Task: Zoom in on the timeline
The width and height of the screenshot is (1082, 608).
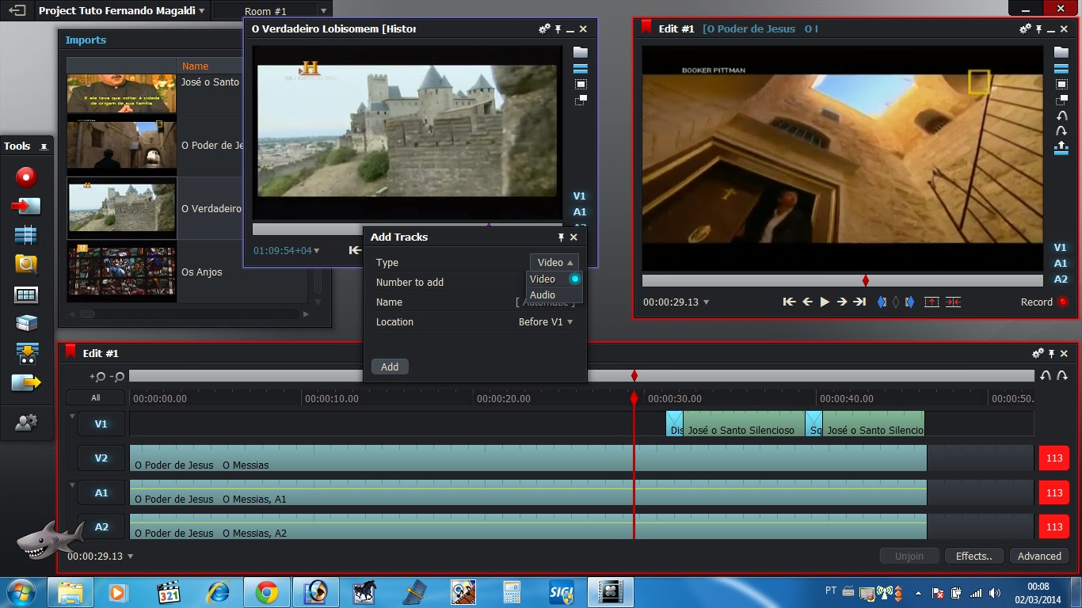Action: [98, 377]
